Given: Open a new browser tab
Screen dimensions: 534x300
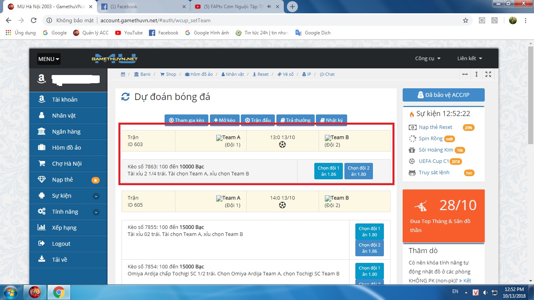Looking at the screenshot, I should pos(292,7).
